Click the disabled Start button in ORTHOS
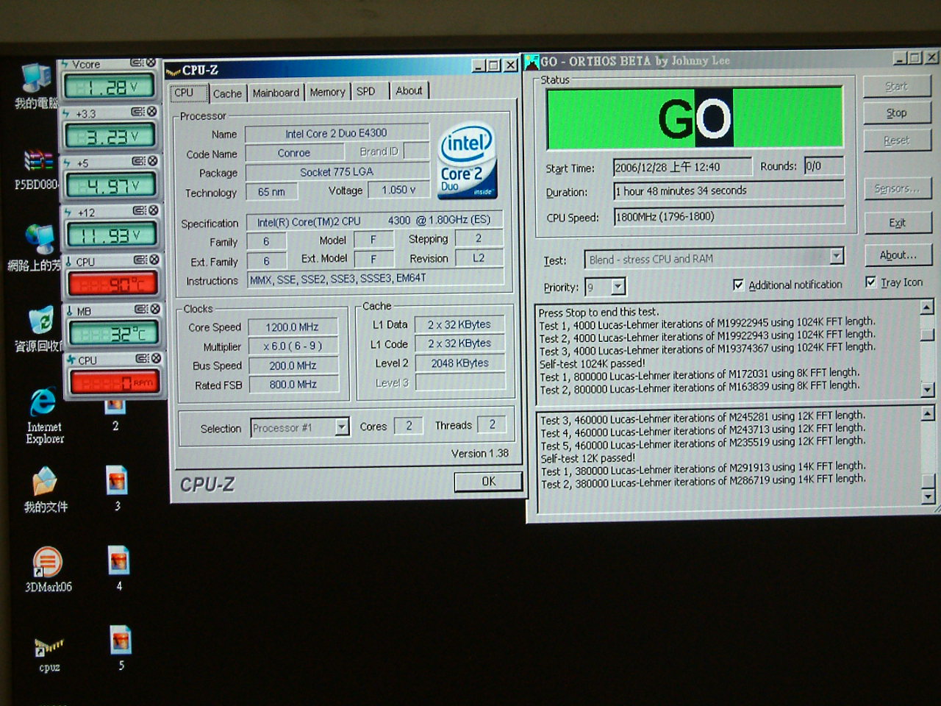941x706 pixels. [x=895, y=86]
